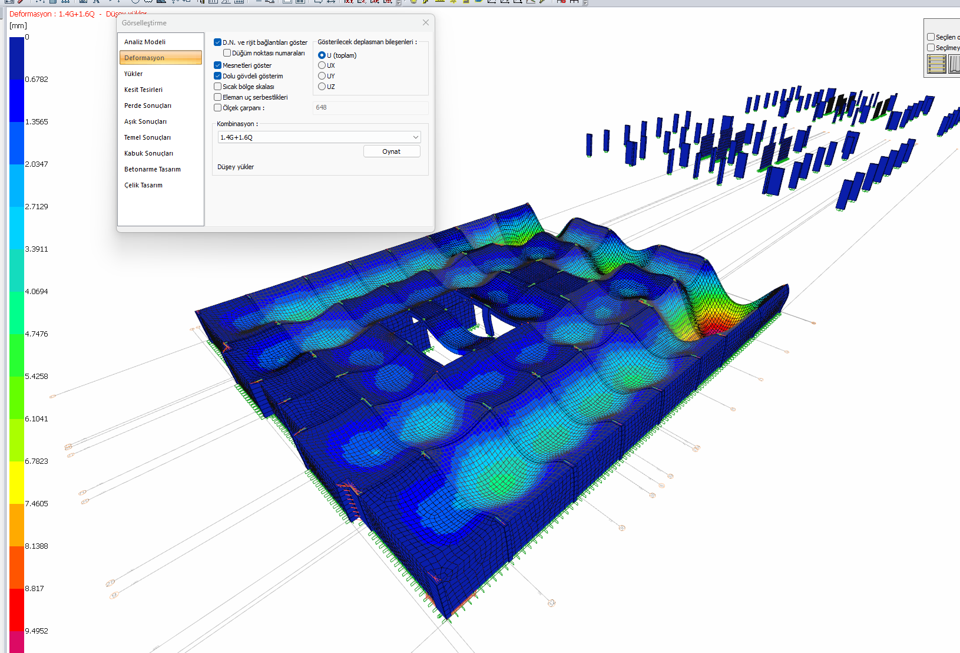Click the Oynat button

tap(392, 151)
